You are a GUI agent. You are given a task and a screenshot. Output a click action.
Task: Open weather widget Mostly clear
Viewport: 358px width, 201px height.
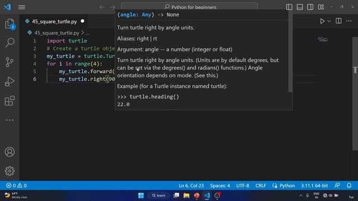click(x=16, y=195)
